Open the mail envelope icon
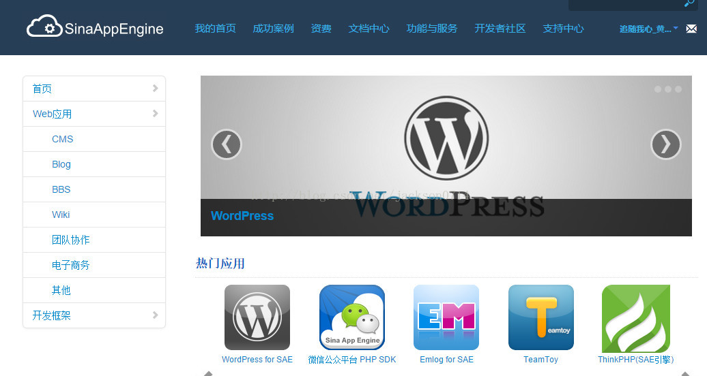Image resolution: width=707 pixels, height=376 pixels. [691, 29]
